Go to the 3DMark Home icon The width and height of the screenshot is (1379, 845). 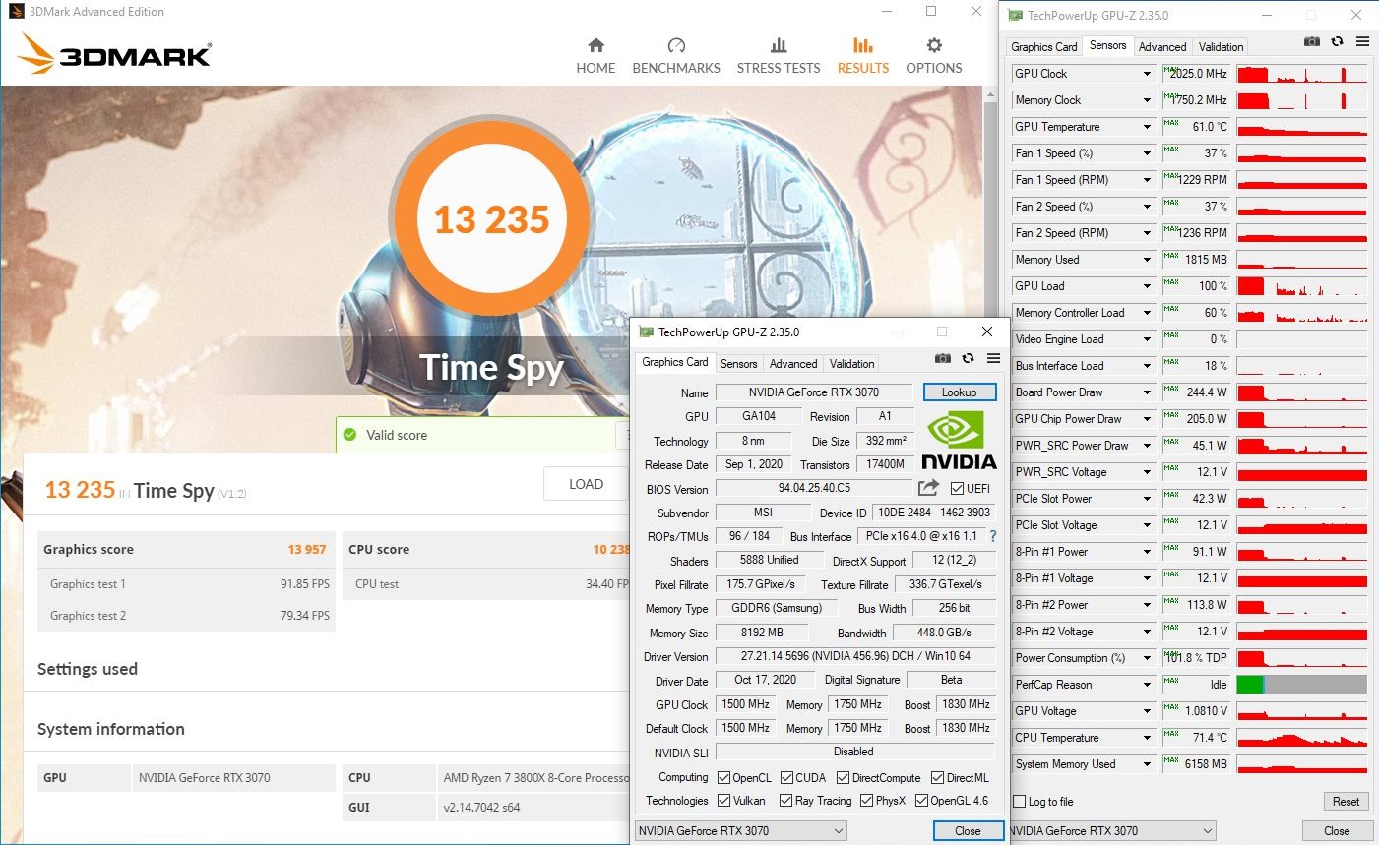(x=595, y=45)
